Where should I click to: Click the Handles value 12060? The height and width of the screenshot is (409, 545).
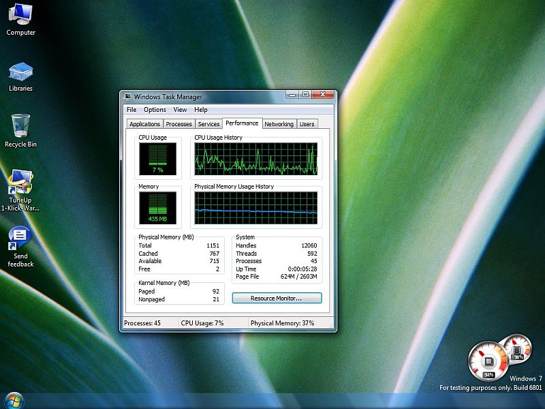pyautogui.click(x=309, y=245)
